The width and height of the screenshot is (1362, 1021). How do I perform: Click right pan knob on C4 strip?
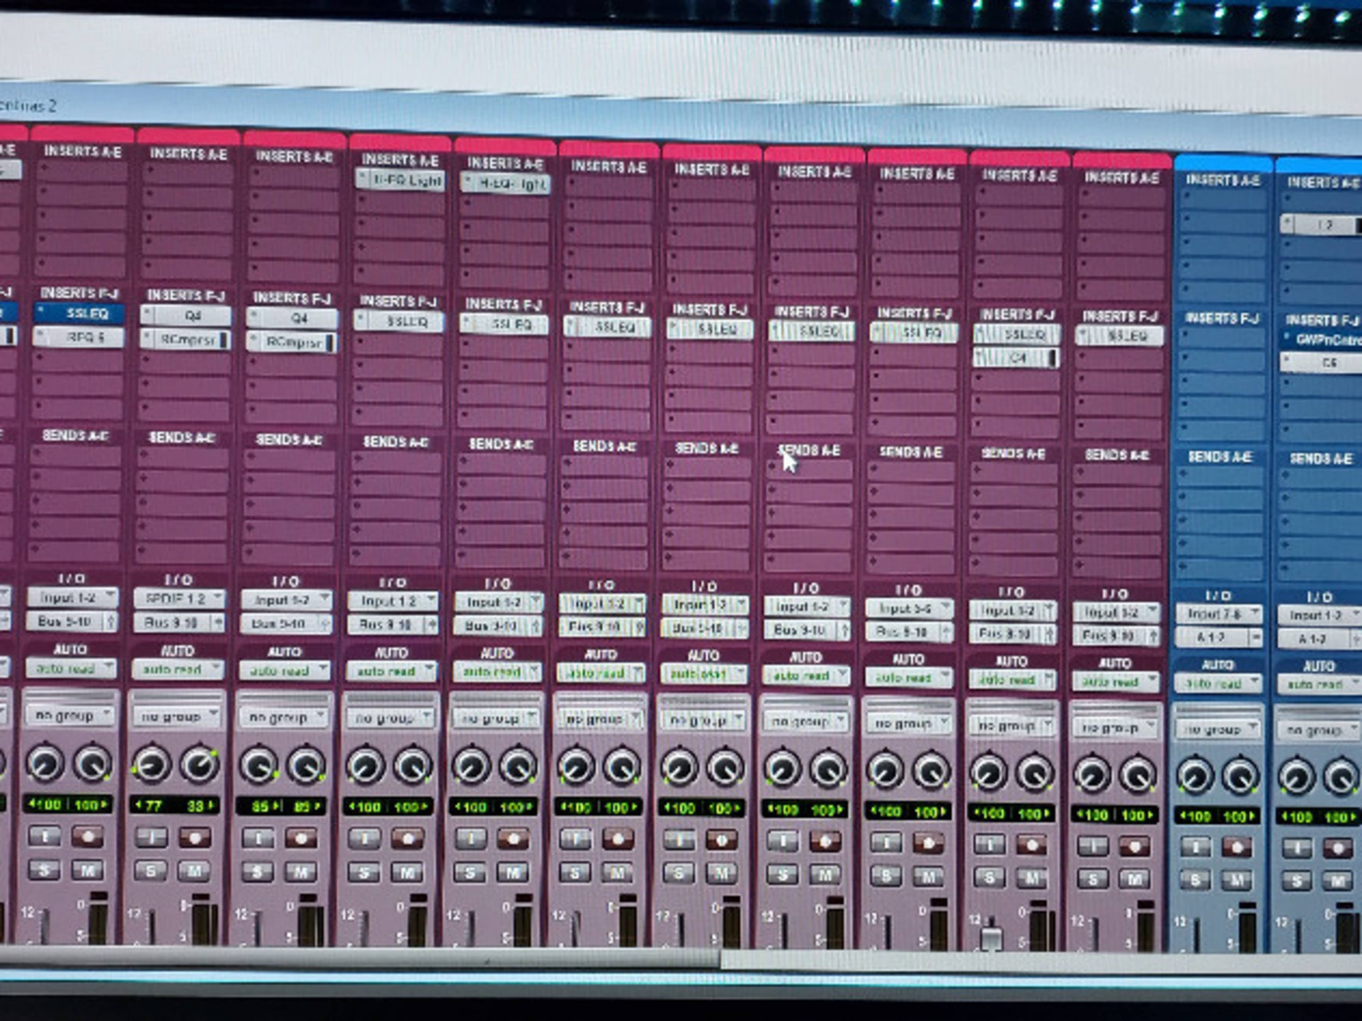(x=1034, y=773)
